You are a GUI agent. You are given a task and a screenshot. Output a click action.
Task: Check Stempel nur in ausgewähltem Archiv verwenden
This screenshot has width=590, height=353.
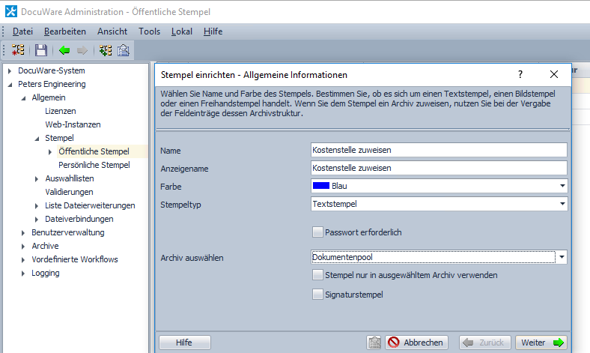pos(318,275)
